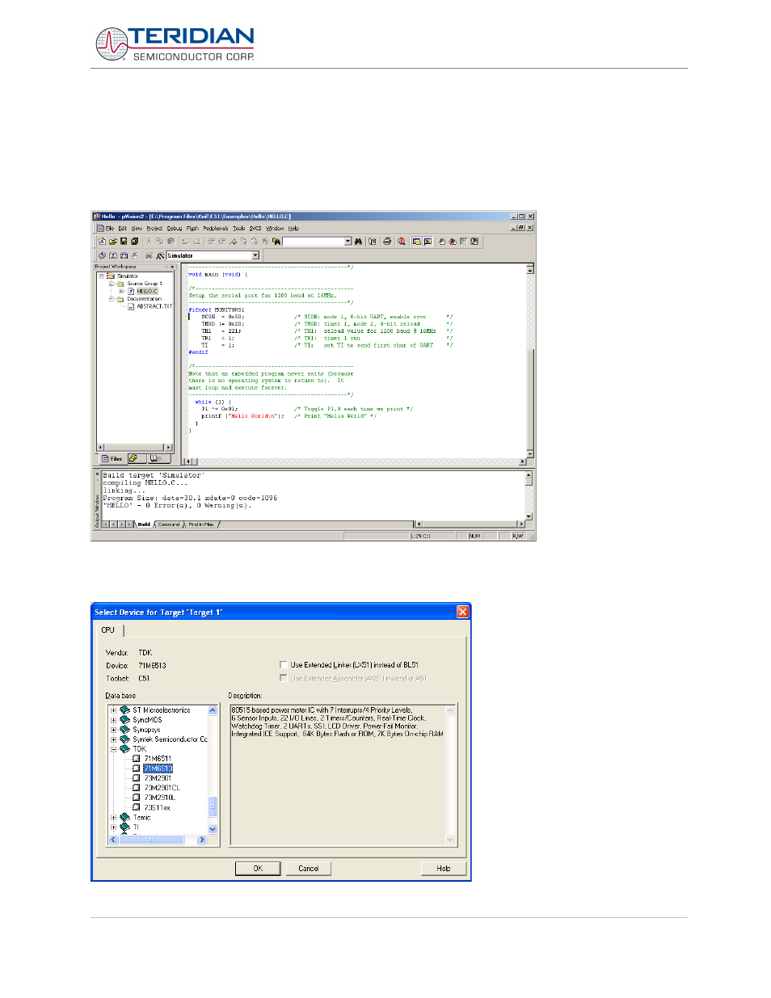This screenshot has width=771, height=998.
Task: Click the Open file toolbar icon
Action: click(113, 242)
